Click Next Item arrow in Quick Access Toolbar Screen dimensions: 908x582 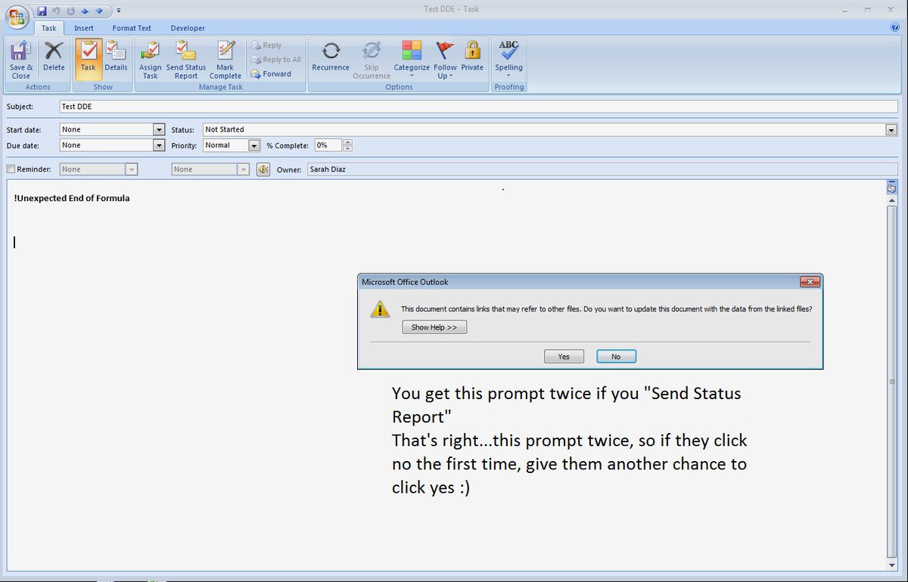click(x=99, y=11)
